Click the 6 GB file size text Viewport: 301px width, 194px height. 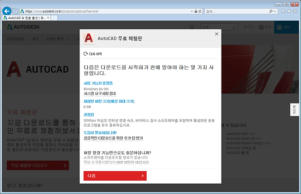[x=87, y=107]
